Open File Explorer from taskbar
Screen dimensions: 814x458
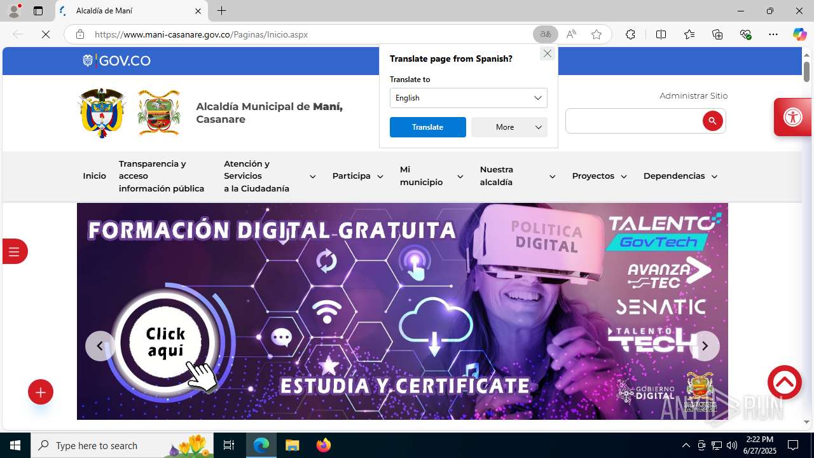[x=292, y=445]
